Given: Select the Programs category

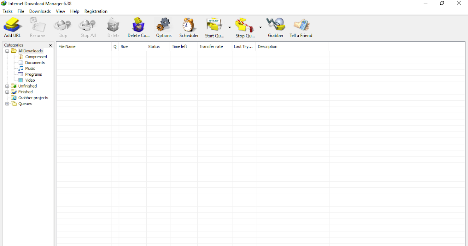Looking at the screenshot, I should [x=34, y=74].
